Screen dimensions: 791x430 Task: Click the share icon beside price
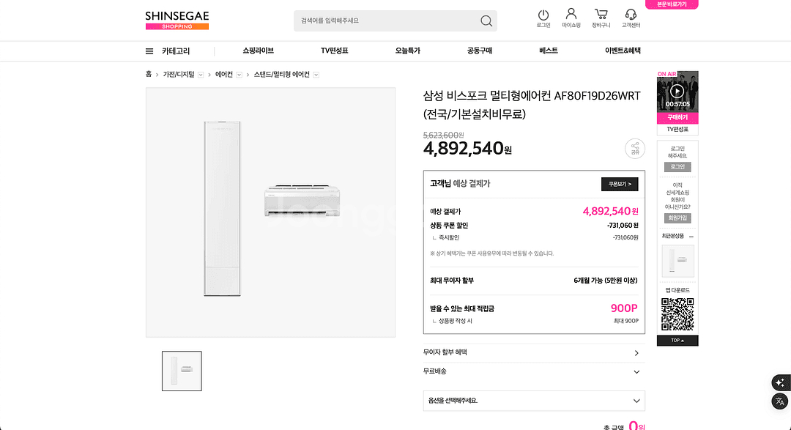pos(635,149)
